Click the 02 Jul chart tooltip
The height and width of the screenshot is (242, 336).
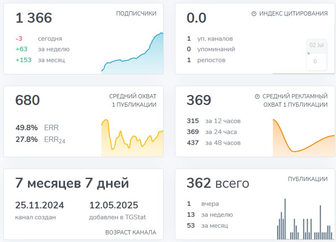(316, 54)
